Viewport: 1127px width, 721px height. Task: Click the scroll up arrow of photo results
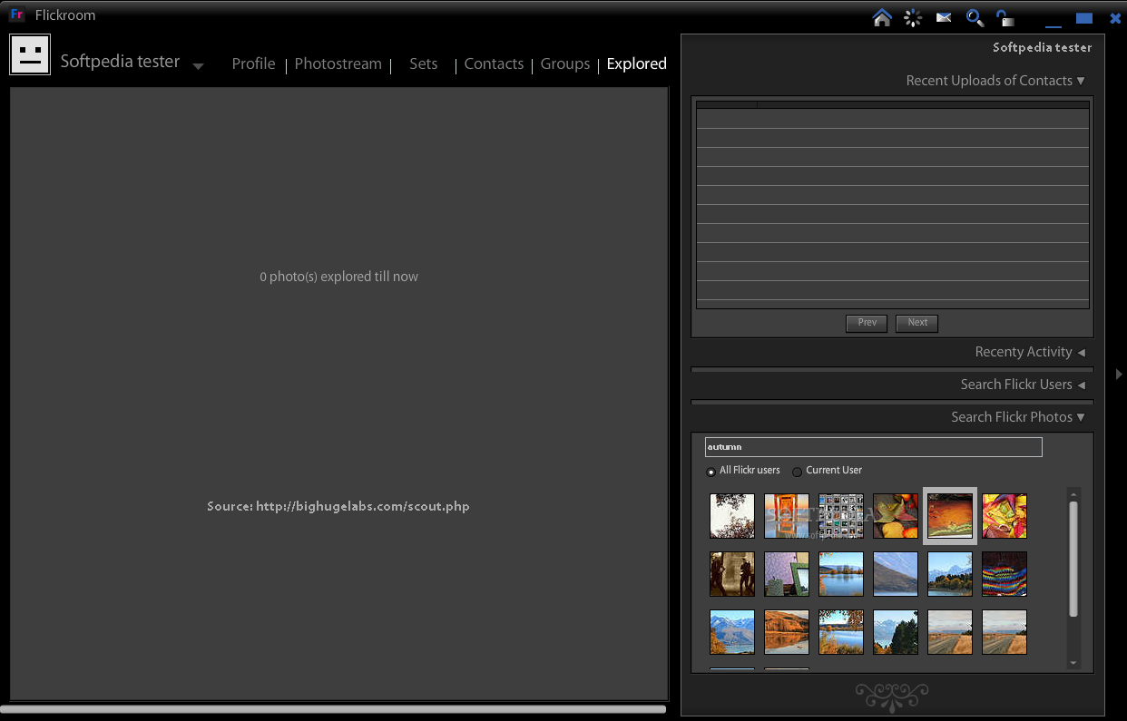pos(1073,494)
